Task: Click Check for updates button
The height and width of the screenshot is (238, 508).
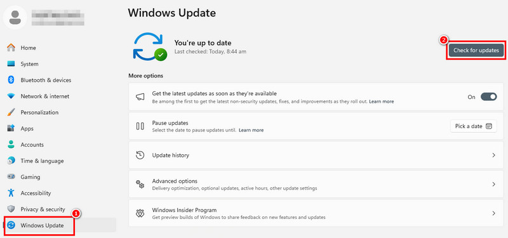Action: coord(476,51)
